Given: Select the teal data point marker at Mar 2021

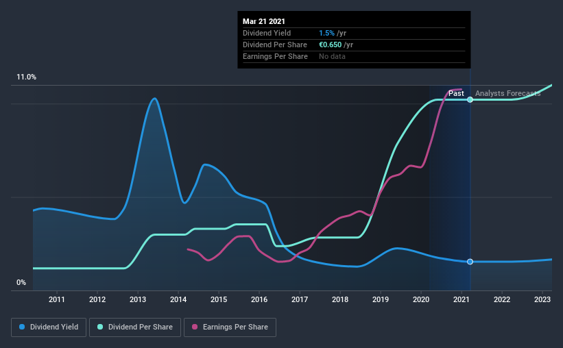Looking at the screenshot, I should click(470, 99).
